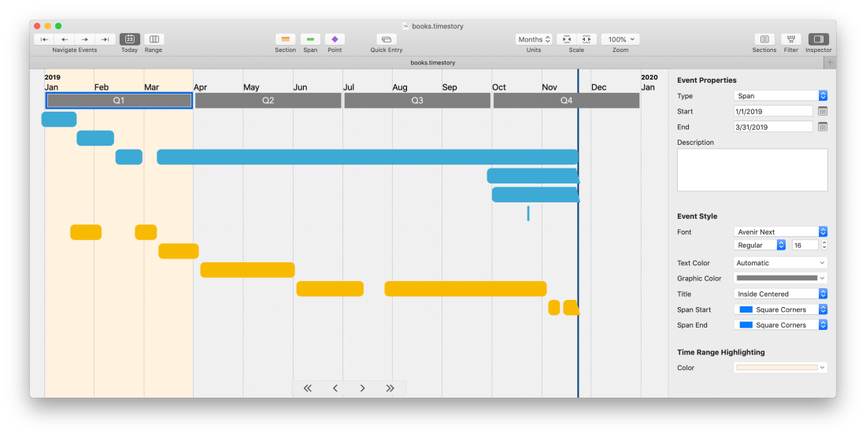Click inside the Description text box
Viewport: 866px width, 437px height.
click(752, 169)
